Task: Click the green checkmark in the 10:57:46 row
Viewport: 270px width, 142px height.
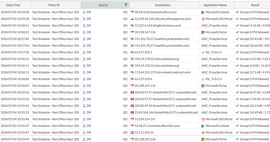Action: (237, 39)
